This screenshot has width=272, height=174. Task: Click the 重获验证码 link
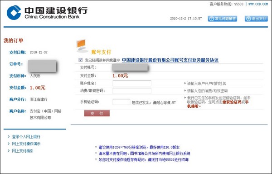232,102
